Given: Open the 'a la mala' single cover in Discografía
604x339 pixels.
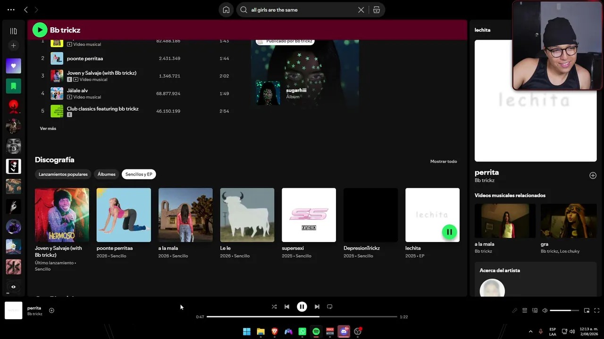Looking at the screenshot, I should click(x=185, y=215).
